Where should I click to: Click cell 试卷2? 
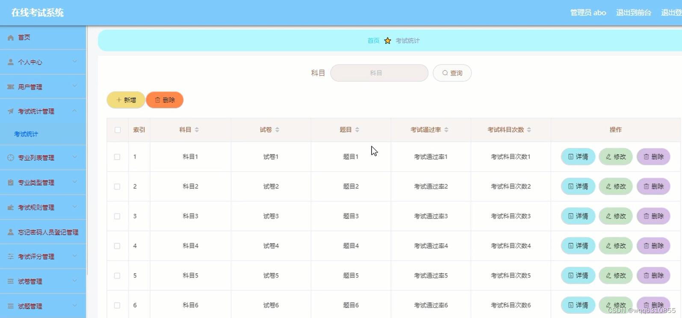[271, 187]
